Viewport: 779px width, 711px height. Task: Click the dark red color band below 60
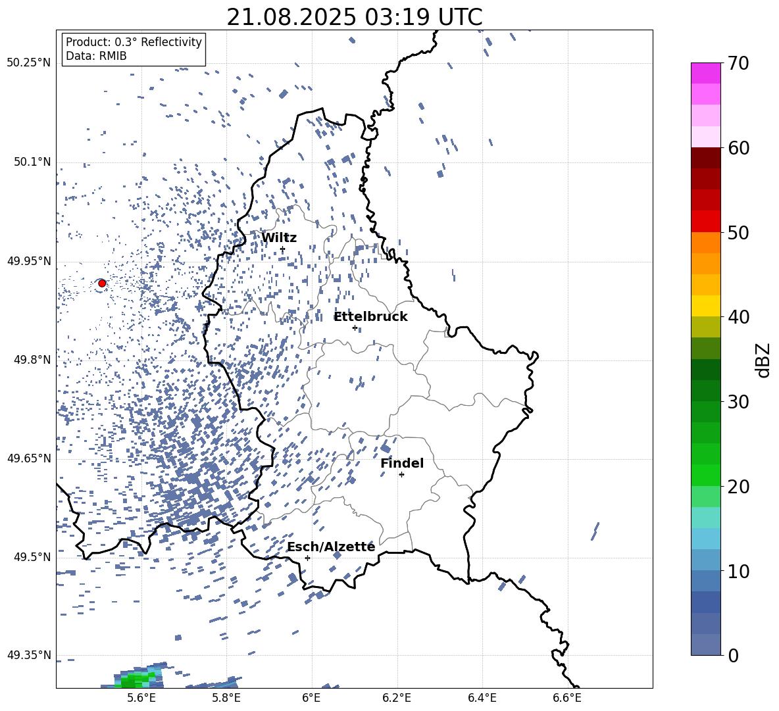click(705, 158)
